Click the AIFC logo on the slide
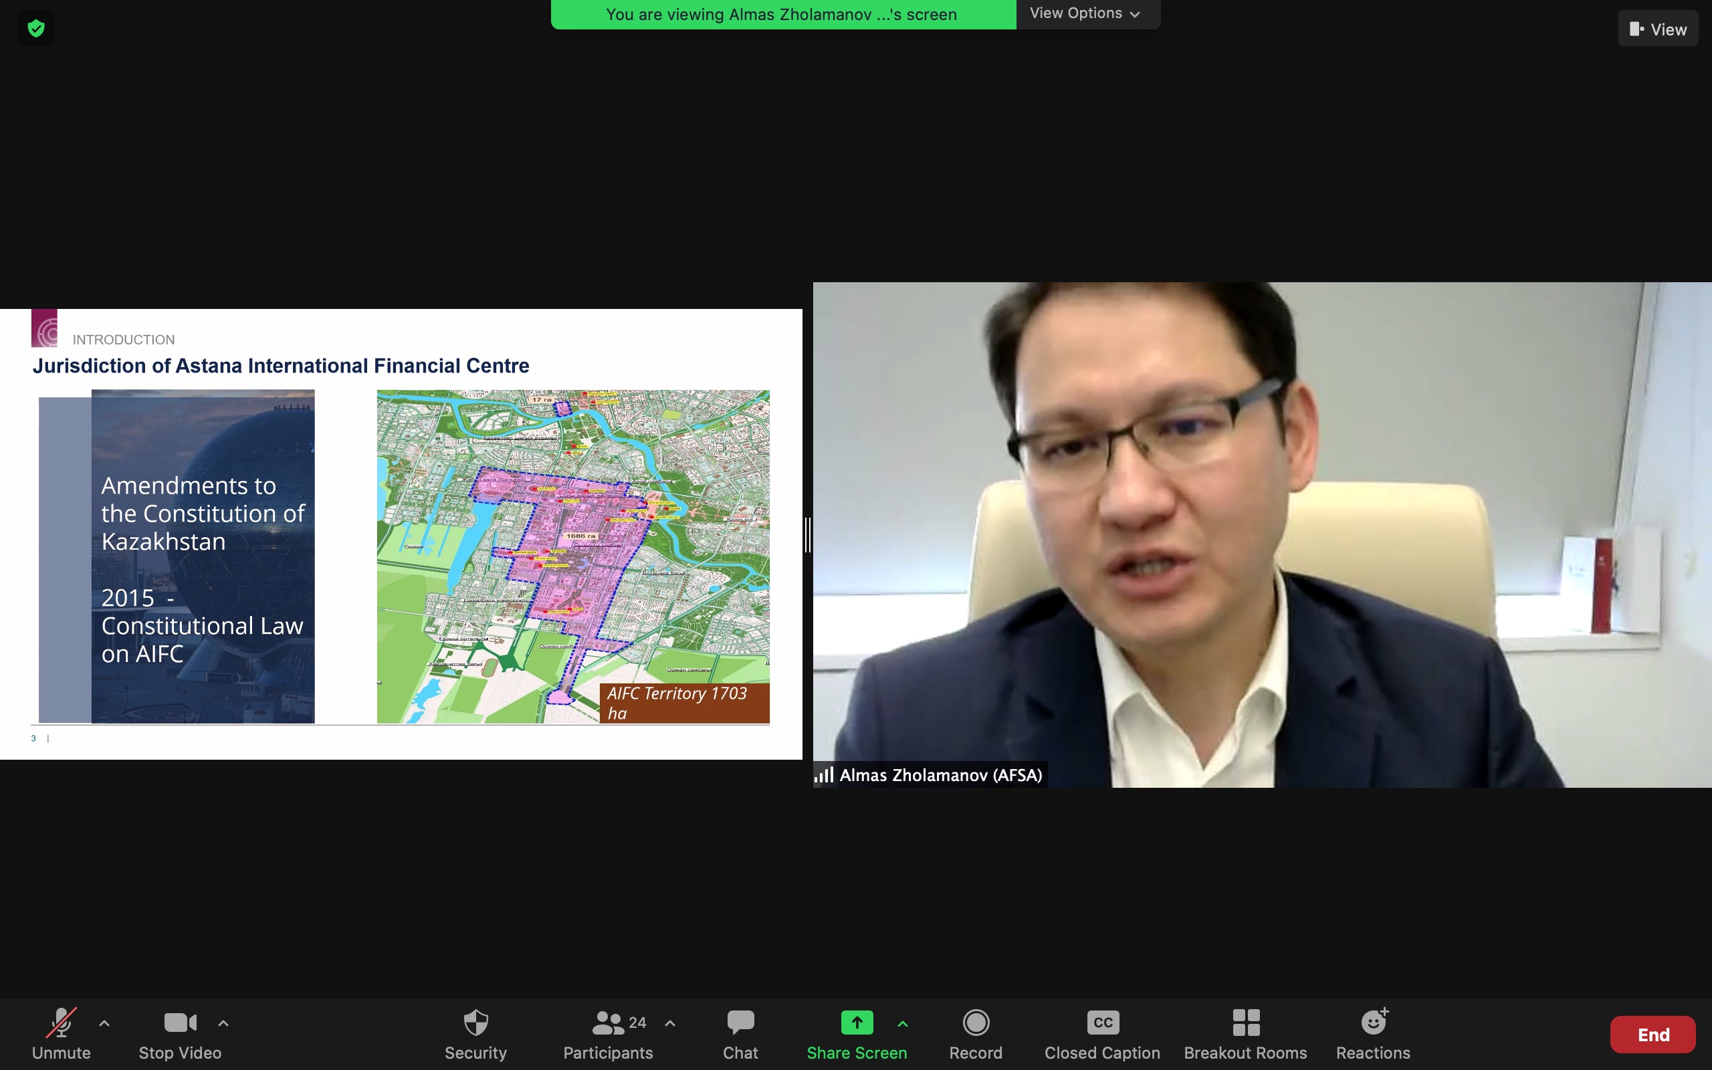1712x1070 pixels. pyautogui.click(x=45, y=328)
